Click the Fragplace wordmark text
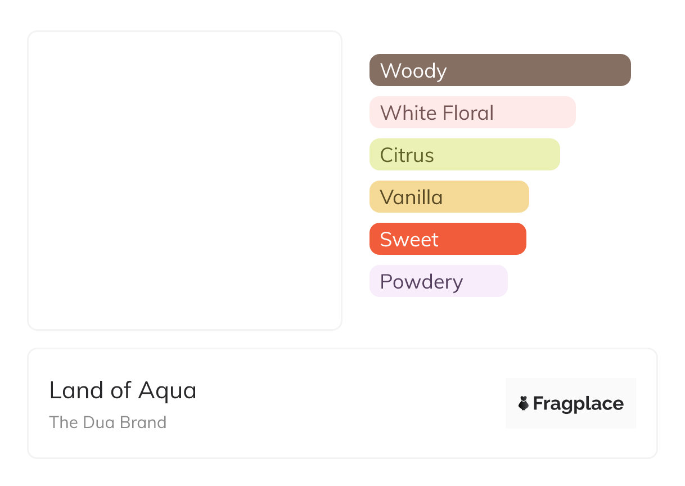This screenshot has width=685, height=486. tap(578, 404)
